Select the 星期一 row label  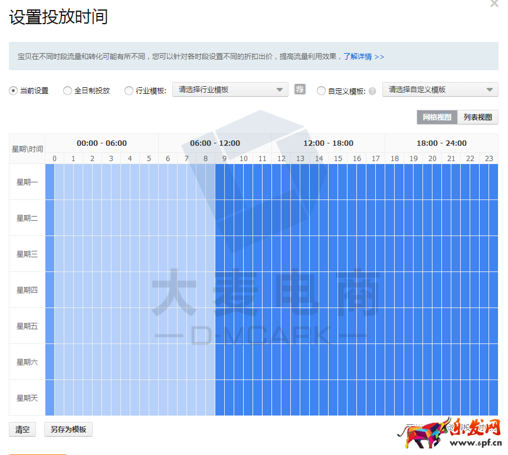tap(27, 182)
